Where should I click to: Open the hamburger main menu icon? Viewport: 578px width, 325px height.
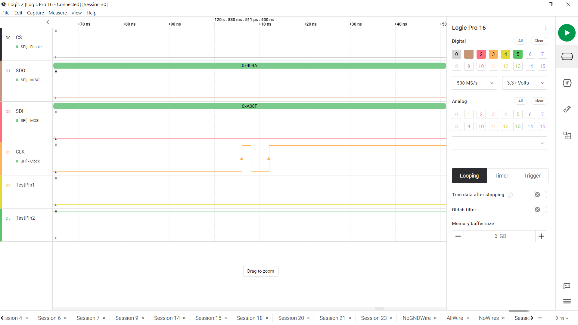[x=567, y=301]
